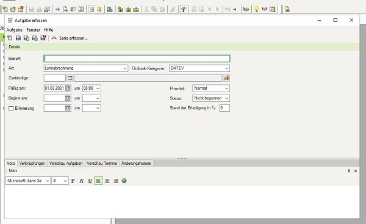Open the Art dropdown showing Lohnabrechnung
The width and height of the screenshot is (366, 224).
[125, 68]
